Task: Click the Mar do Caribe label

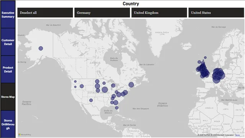Action: click(x=129, y=125)
